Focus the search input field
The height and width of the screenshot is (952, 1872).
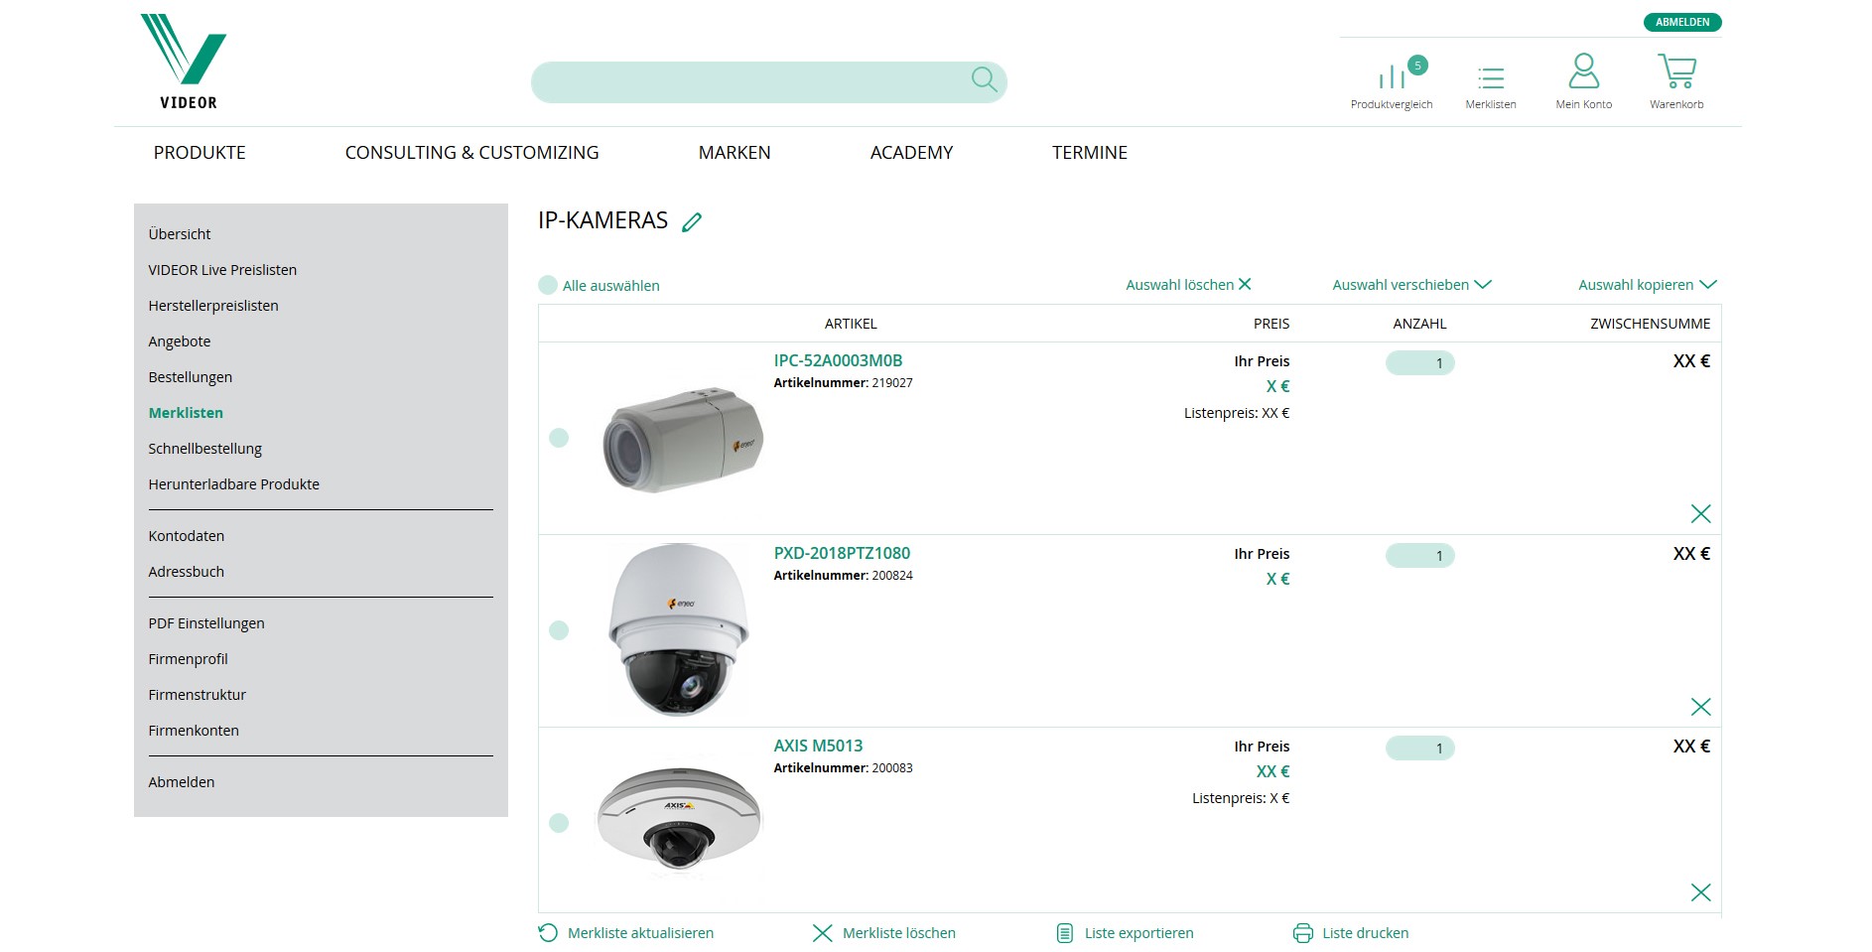(x=769, y=82)
